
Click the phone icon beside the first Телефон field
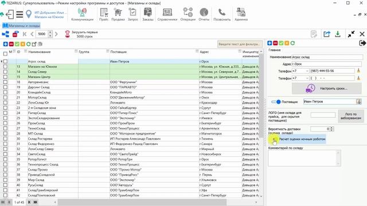click(358, 70)
